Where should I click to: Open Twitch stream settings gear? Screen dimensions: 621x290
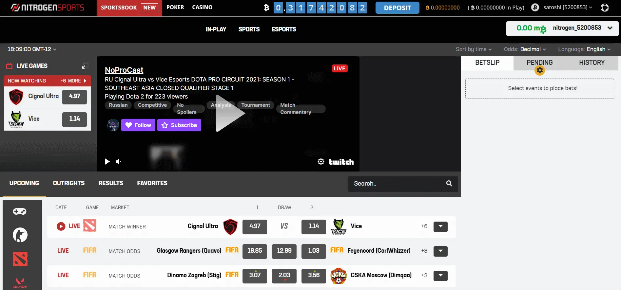(321, 161)
